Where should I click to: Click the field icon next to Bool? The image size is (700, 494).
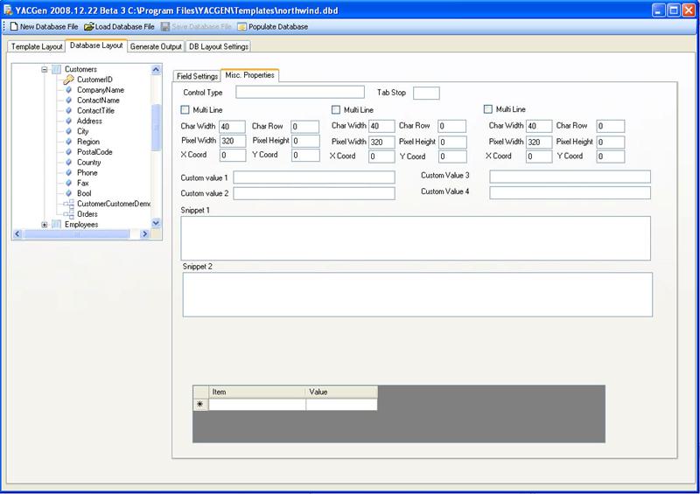coord(69,193)
